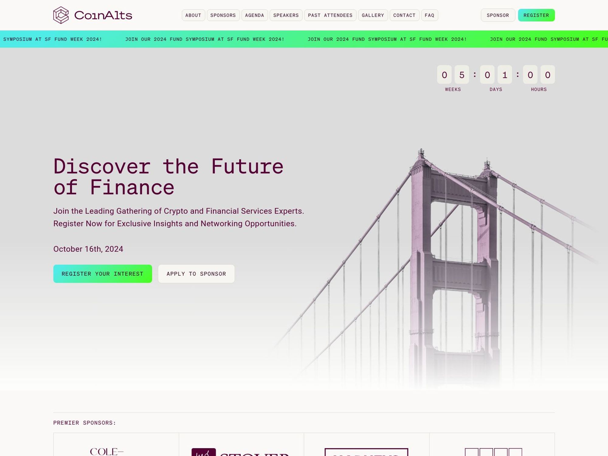The height and width of the screenshot is (456, 608).
Task: Expand the AGENDA navigation dropdown
Action: [x=254, y=15]
